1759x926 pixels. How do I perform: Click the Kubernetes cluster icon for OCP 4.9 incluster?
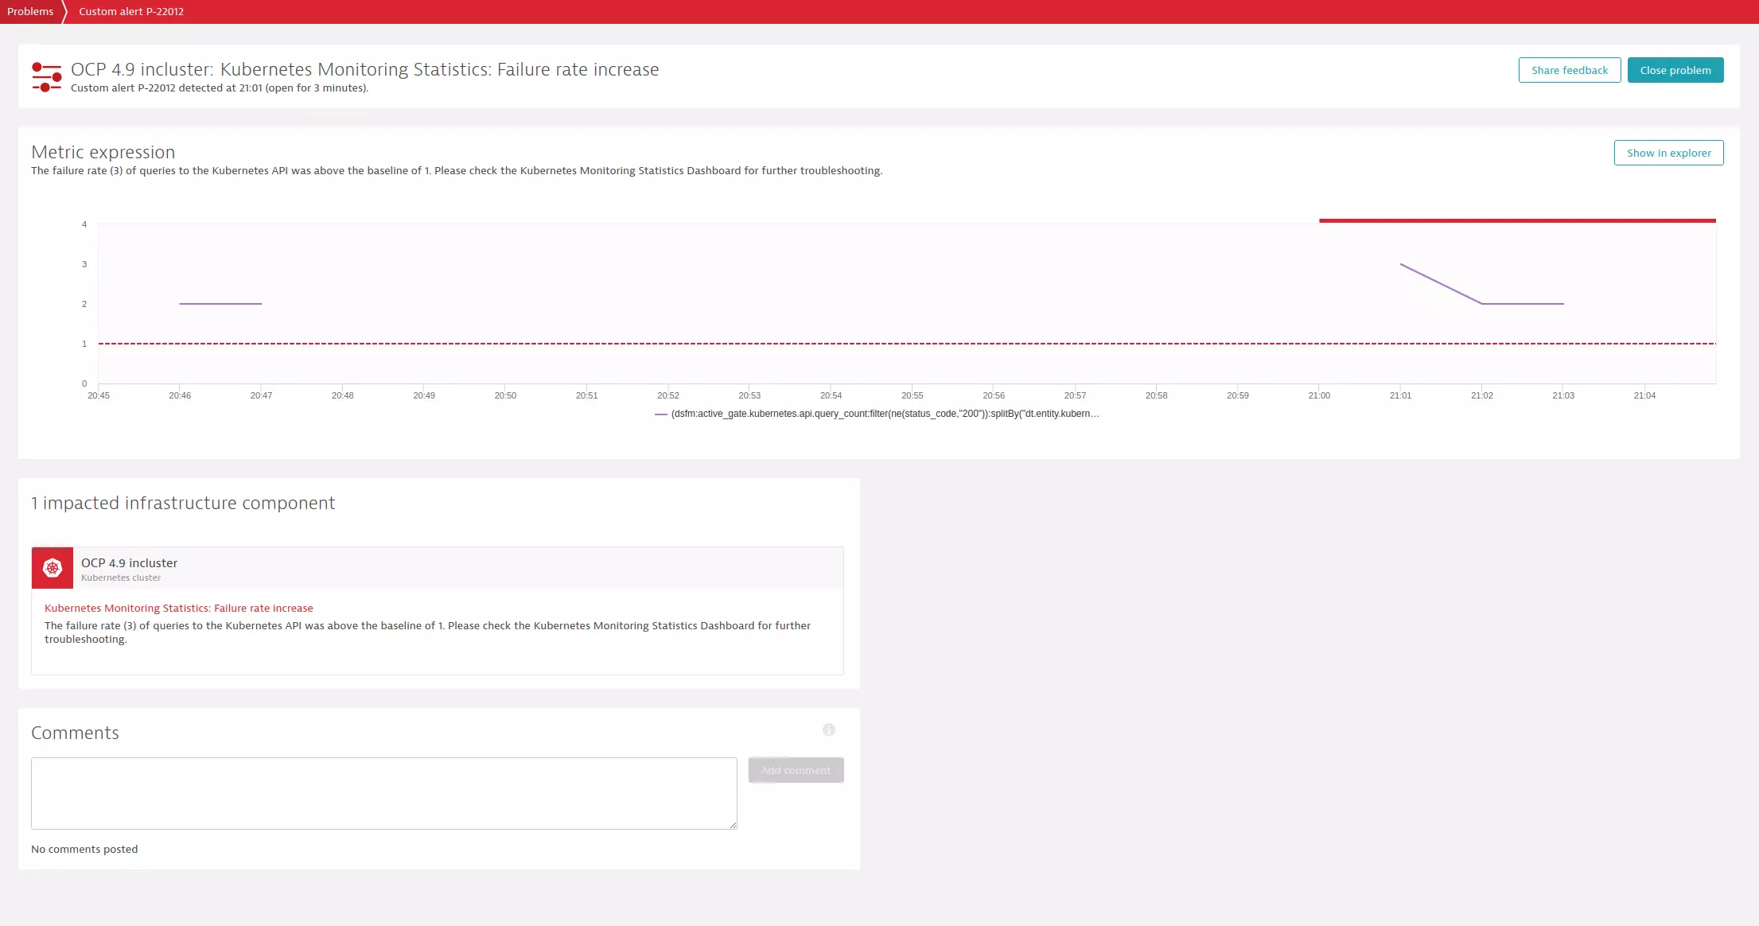coord(53,567)
